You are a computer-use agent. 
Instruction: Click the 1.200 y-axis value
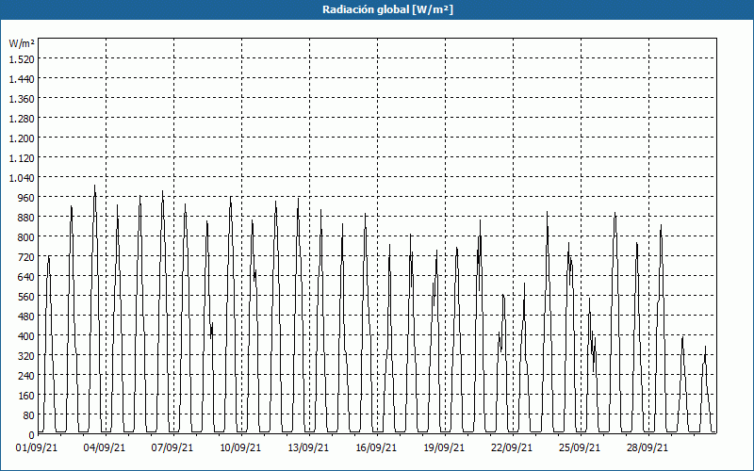click(22, 138)
